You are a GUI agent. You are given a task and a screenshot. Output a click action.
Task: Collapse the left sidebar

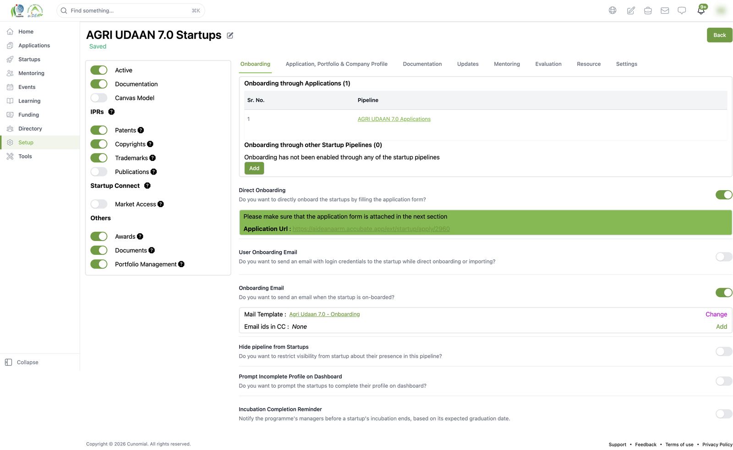(22, 362)
